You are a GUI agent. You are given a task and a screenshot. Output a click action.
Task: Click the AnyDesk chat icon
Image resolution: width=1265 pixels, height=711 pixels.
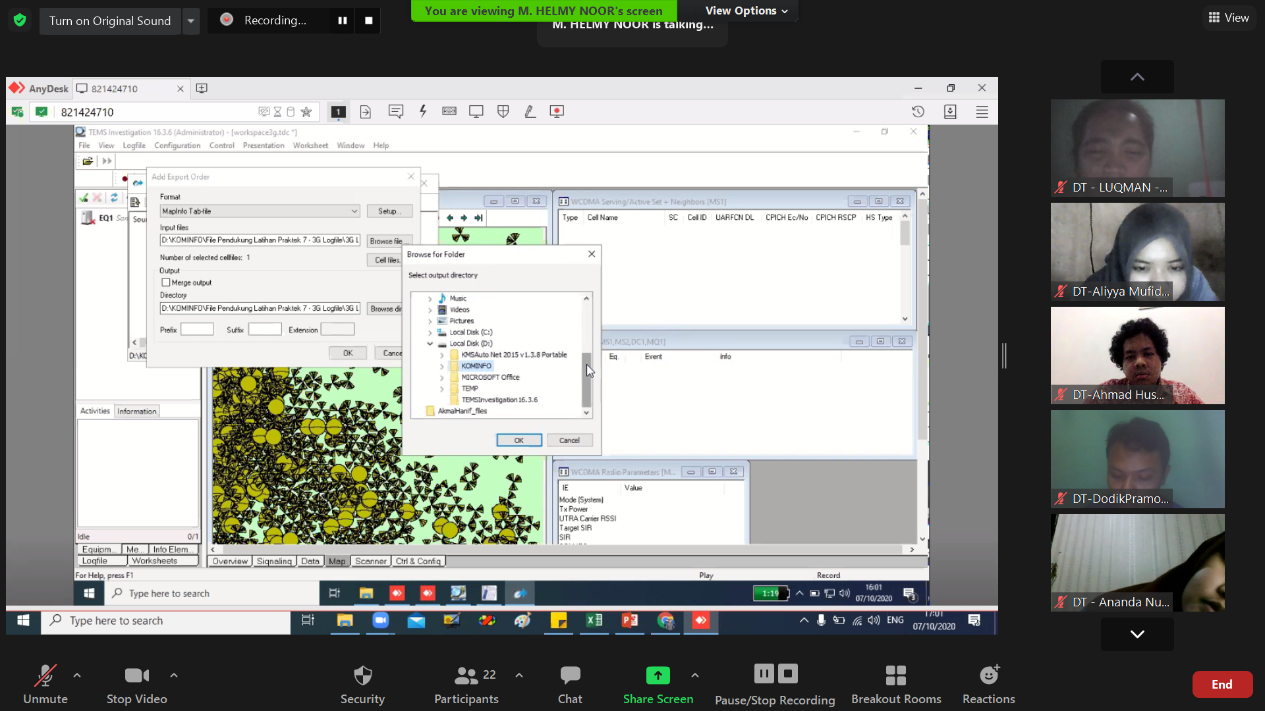click(395, 111)
